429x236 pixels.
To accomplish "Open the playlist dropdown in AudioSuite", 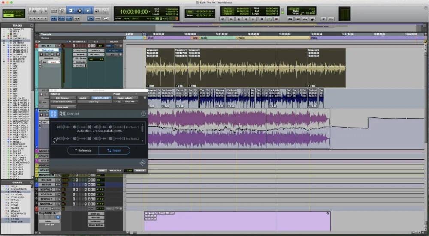I will pos(84,98).
